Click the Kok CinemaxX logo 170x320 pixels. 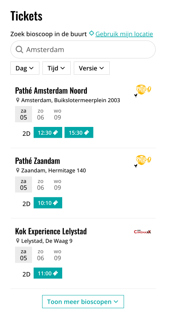(143, 232)
